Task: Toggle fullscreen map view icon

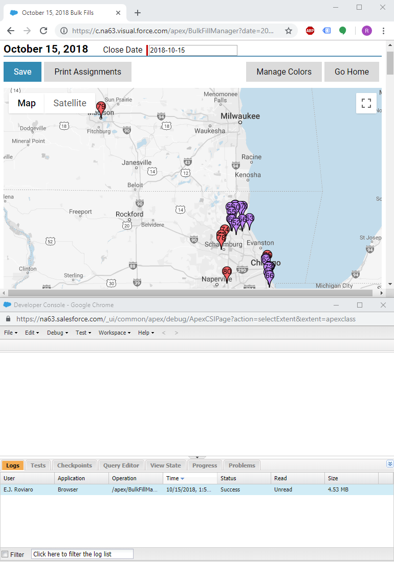Action: [x=366, y=104]
